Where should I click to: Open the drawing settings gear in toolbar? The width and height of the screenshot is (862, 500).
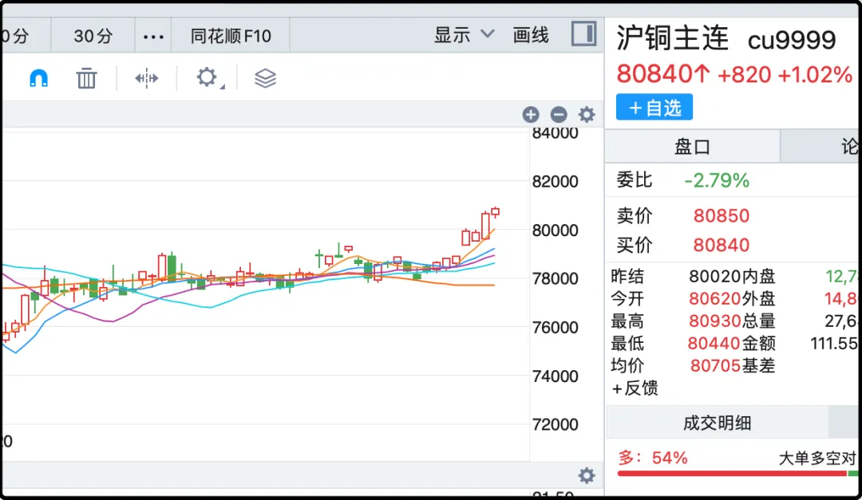click(207, 77)
